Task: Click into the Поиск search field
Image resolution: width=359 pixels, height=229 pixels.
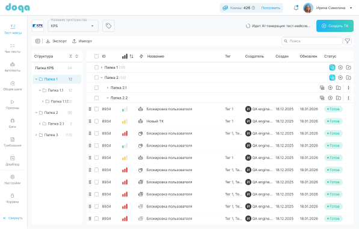Action: (x=312, y=41)
